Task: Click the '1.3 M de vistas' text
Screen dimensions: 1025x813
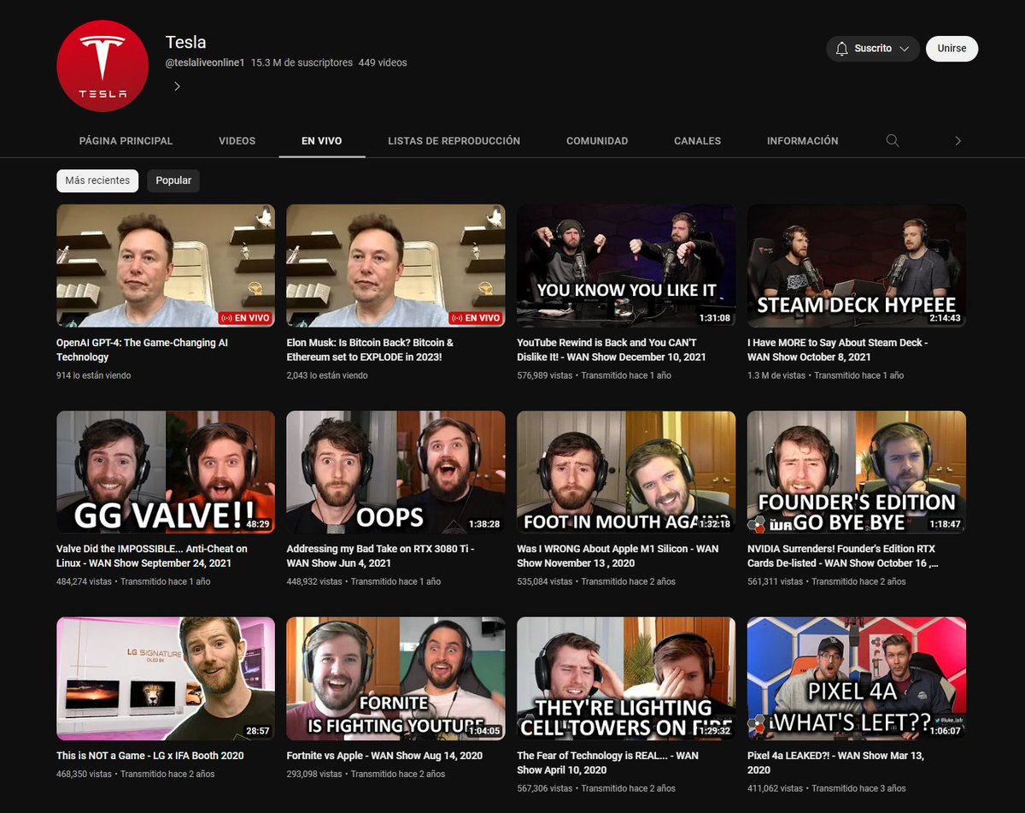Action: (776, 375)
